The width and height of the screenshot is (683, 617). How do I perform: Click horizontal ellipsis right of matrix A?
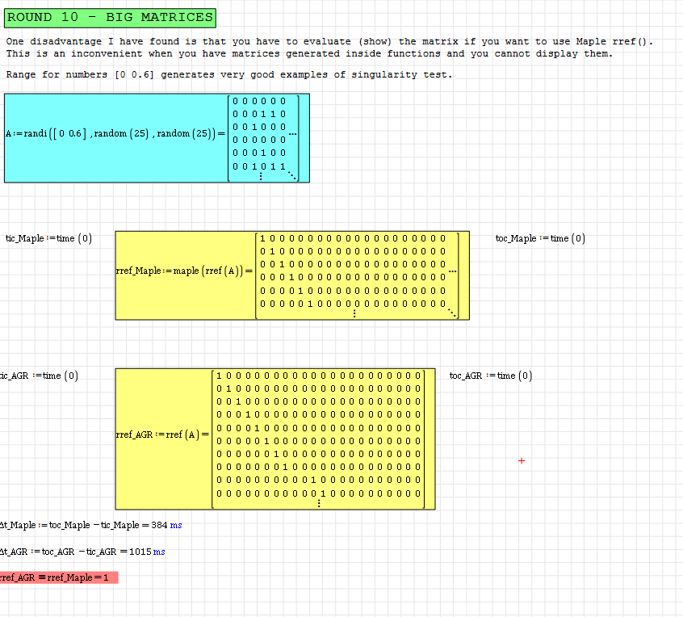tap(292, 133)
